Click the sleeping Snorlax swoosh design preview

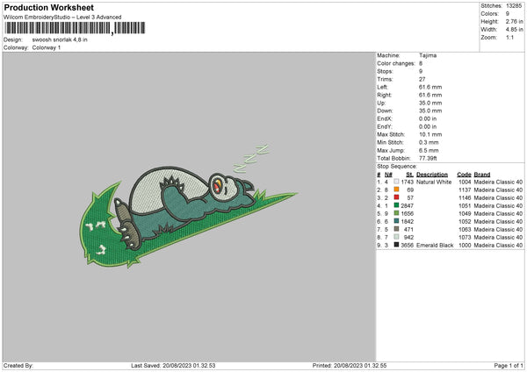coord(188,206)
